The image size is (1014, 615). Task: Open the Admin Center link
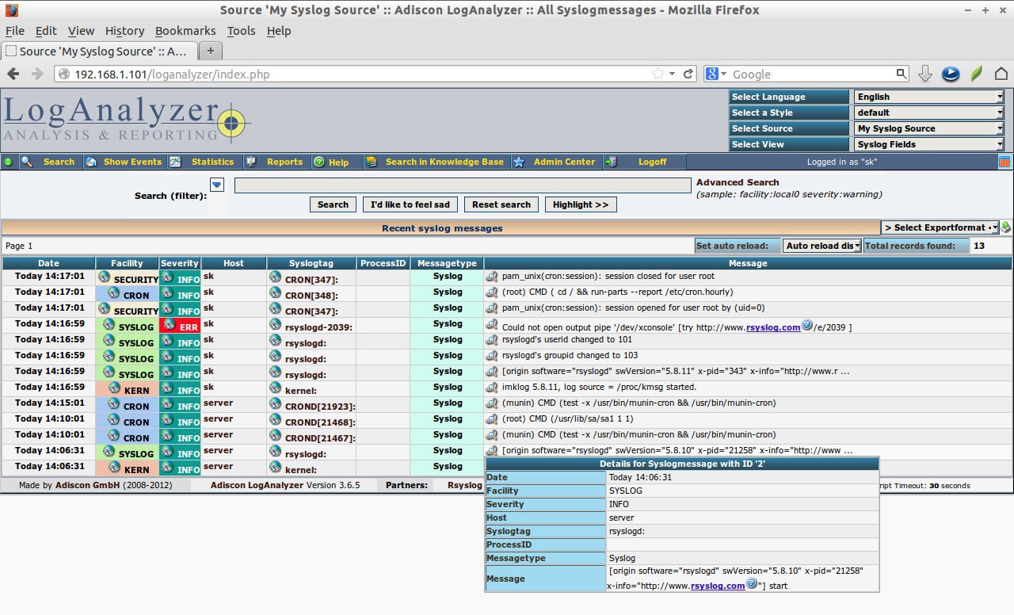564,162
